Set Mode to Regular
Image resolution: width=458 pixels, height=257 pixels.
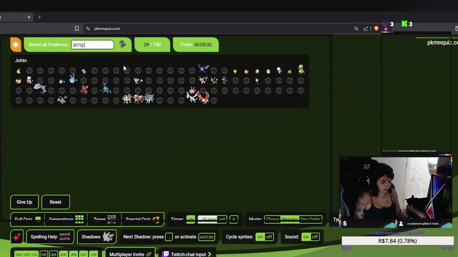290,219
